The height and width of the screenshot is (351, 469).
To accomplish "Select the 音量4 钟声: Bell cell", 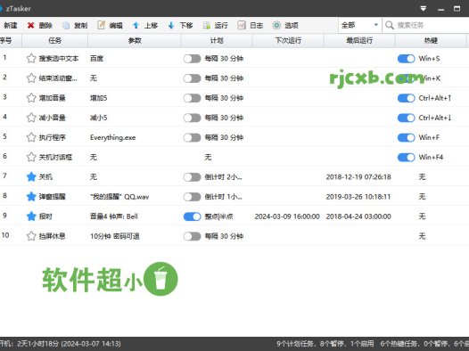I will click(x=114, y=216).
